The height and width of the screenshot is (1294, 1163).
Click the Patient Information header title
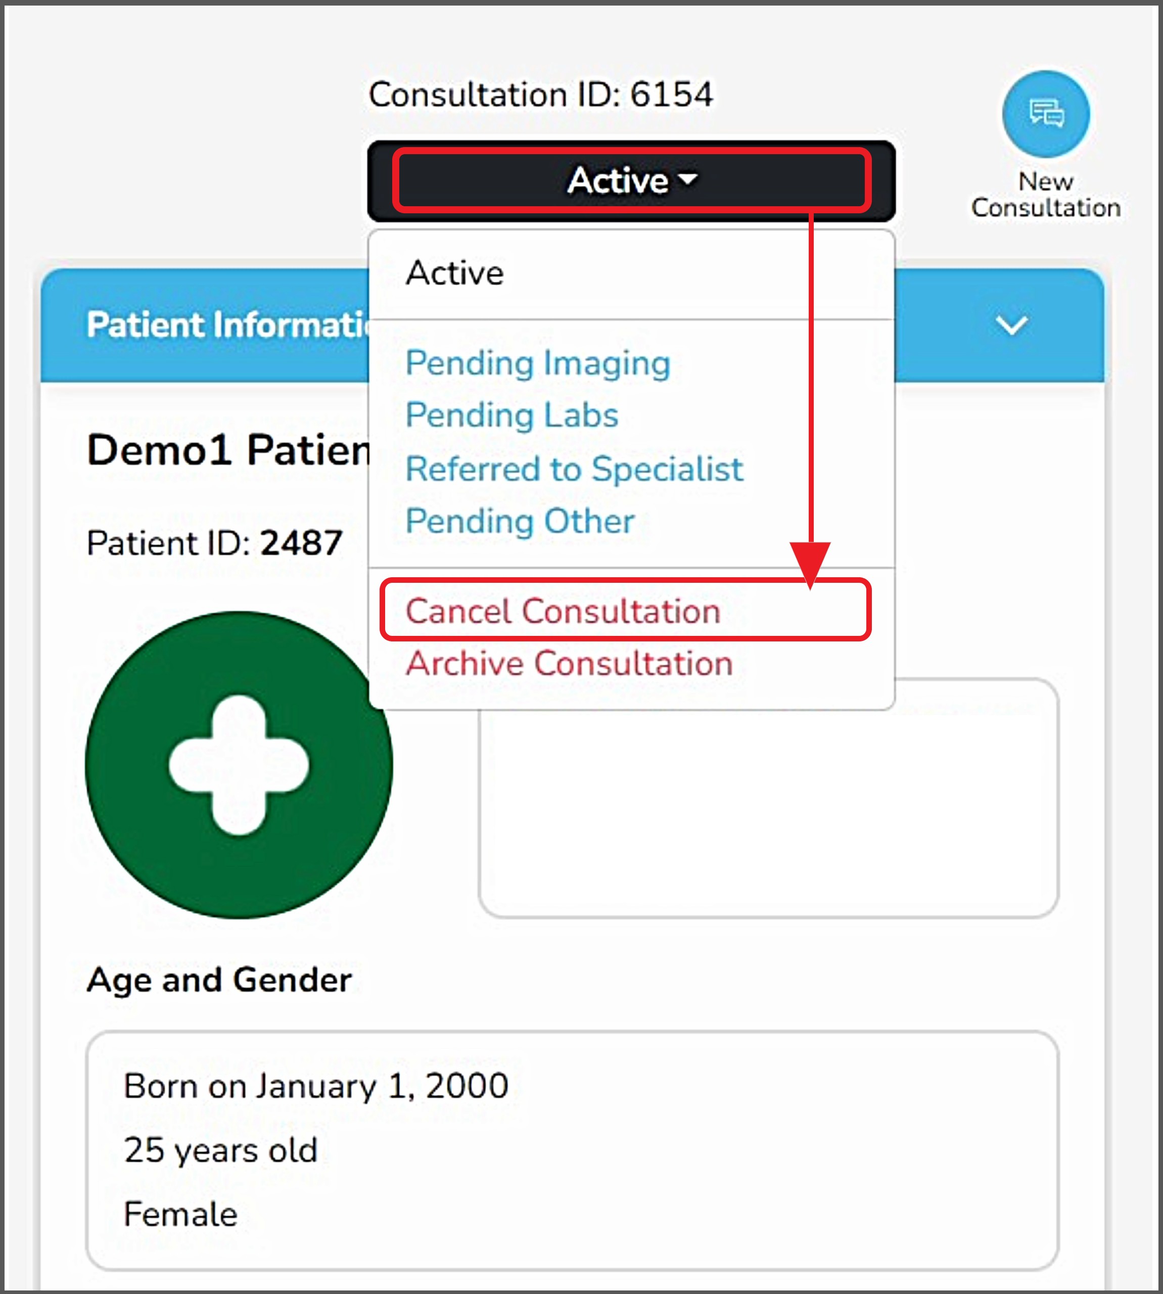[227, 325]
